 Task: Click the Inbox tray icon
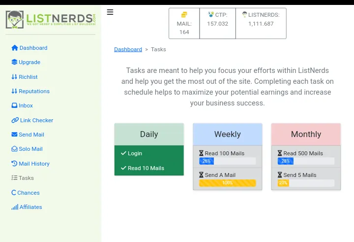[14, 105]
